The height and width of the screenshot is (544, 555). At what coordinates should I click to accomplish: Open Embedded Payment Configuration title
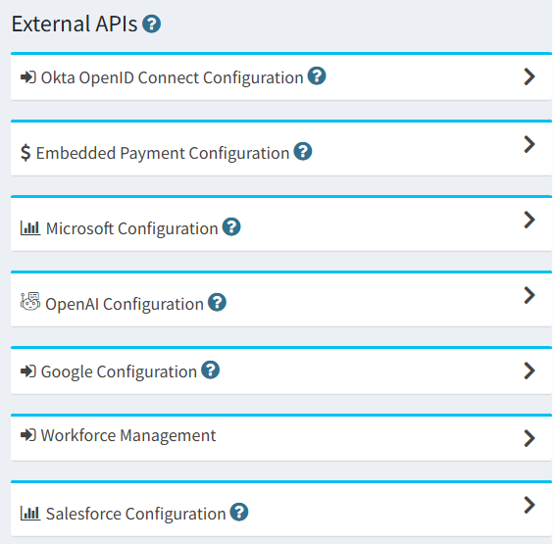tap(163, 153)
